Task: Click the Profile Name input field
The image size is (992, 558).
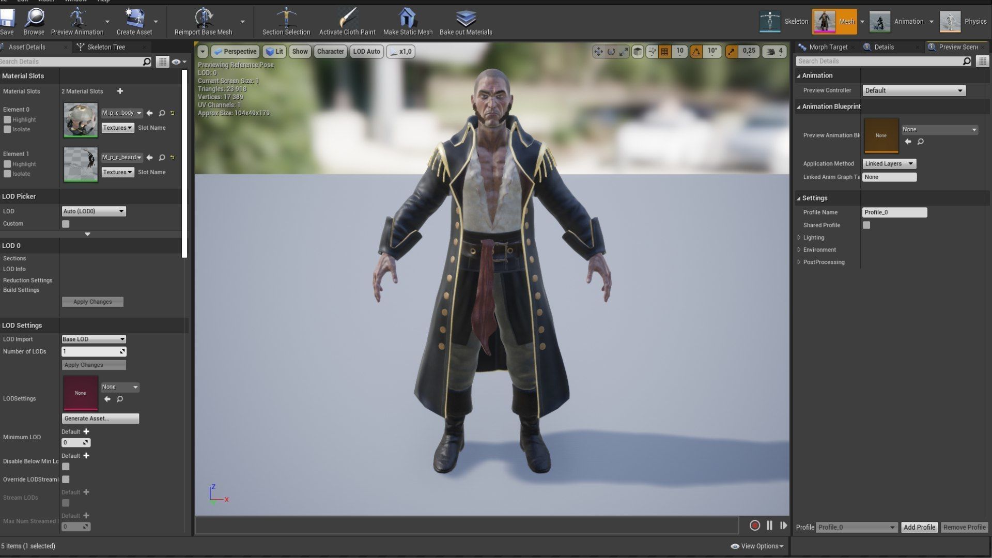Action: pyautogui.click(x=895, y=212)
